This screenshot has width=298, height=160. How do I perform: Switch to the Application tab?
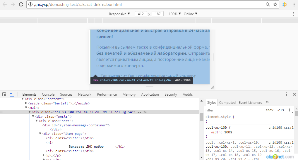coord(150,94)
